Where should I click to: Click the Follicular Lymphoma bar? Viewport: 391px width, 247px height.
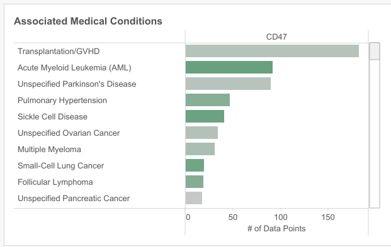[x=195, y=182]
